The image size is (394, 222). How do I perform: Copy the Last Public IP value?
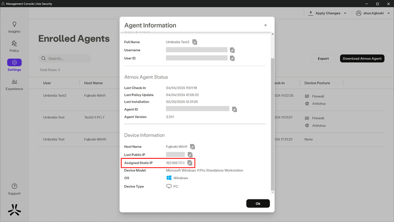[190, 154]
